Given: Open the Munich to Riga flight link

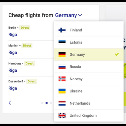Looking at the screenshot, I should click(x=13, y=52).
